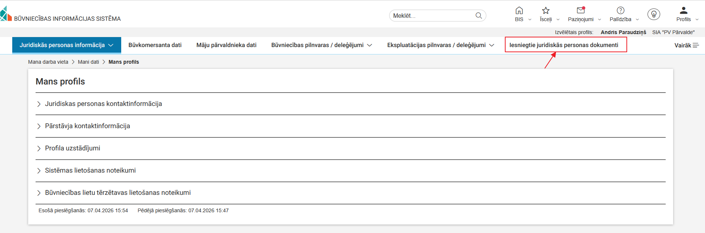Select Māju pārvaldnieka dati tab
Viewport: 705px width, 233px height.
pyautogui.click(x=226, y=45)
